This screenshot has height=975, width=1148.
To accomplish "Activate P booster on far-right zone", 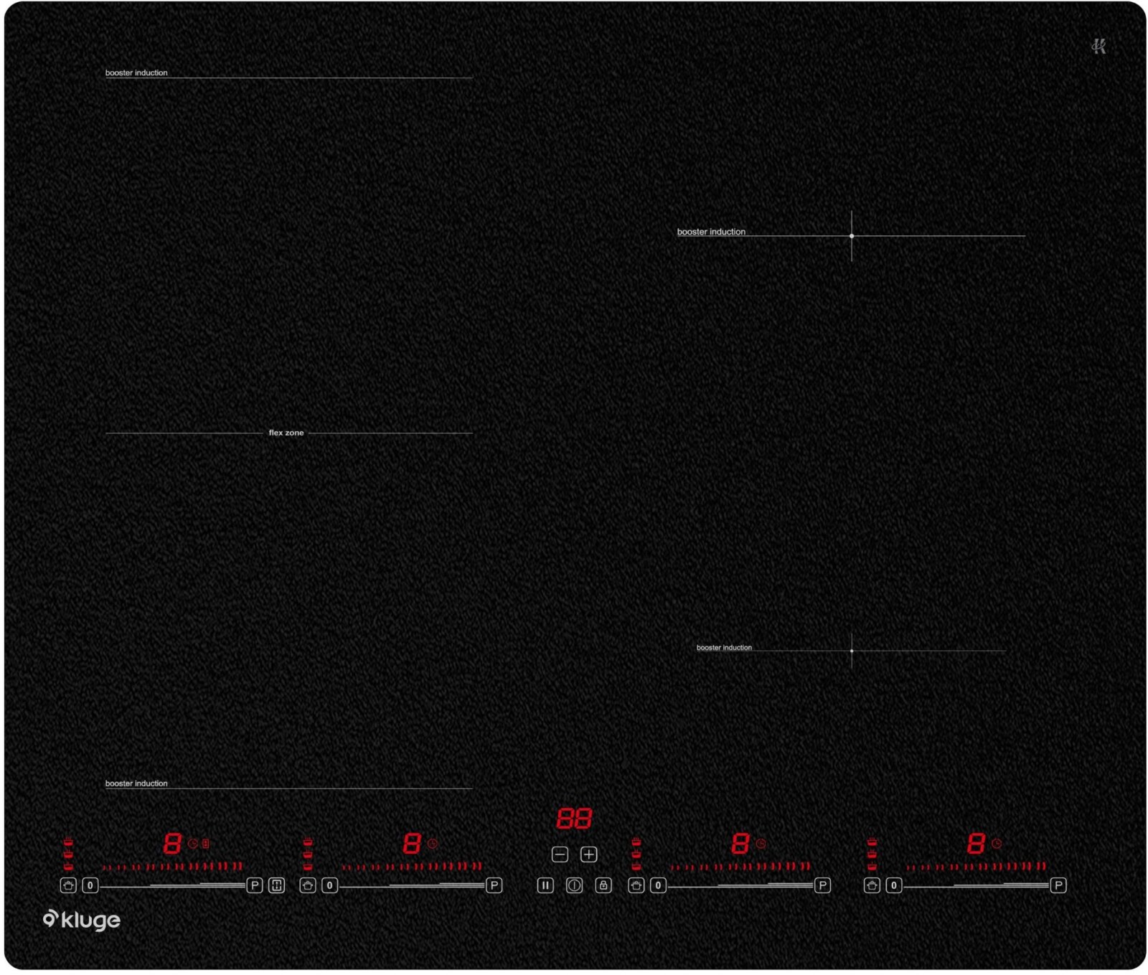I will (1058, 885).
